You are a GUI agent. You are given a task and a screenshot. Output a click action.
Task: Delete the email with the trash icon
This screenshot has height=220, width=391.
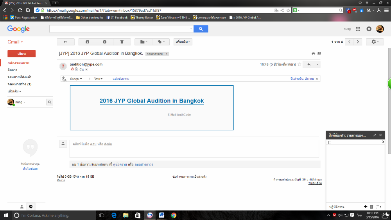point(122,42)
